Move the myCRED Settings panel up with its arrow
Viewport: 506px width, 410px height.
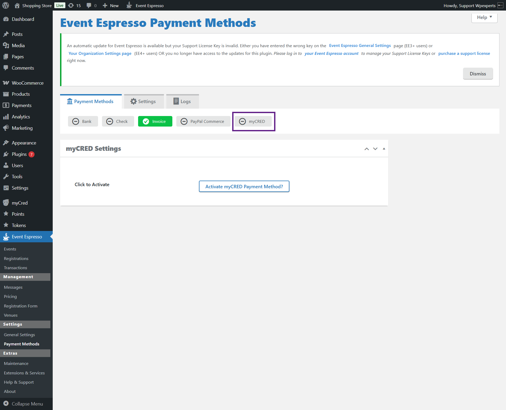pyautogui.click(x=367, y=149)
